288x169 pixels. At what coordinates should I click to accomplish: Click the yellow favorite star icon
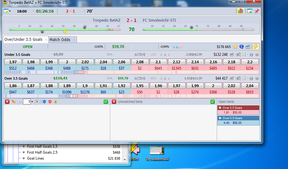[235, 47]
